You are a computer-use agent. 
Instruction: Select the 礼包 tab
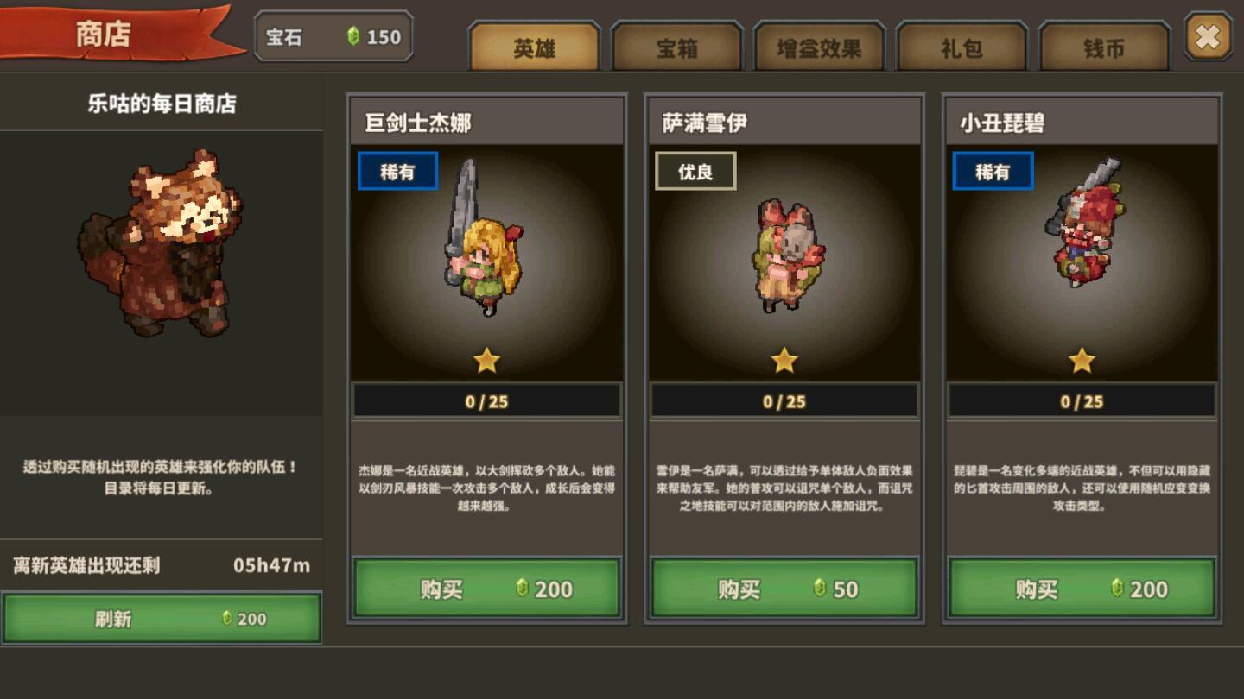coord(962,48)
